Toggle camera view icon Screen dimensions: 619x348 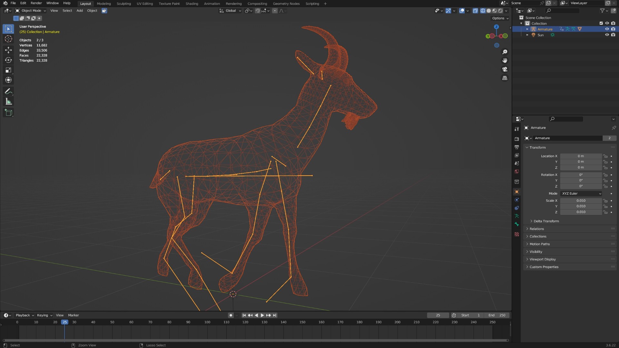pos(505,69)
